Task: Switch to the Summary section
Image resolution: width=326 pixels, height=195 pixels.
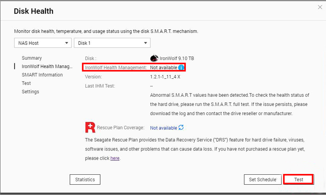Action: (x=32, y=58)
